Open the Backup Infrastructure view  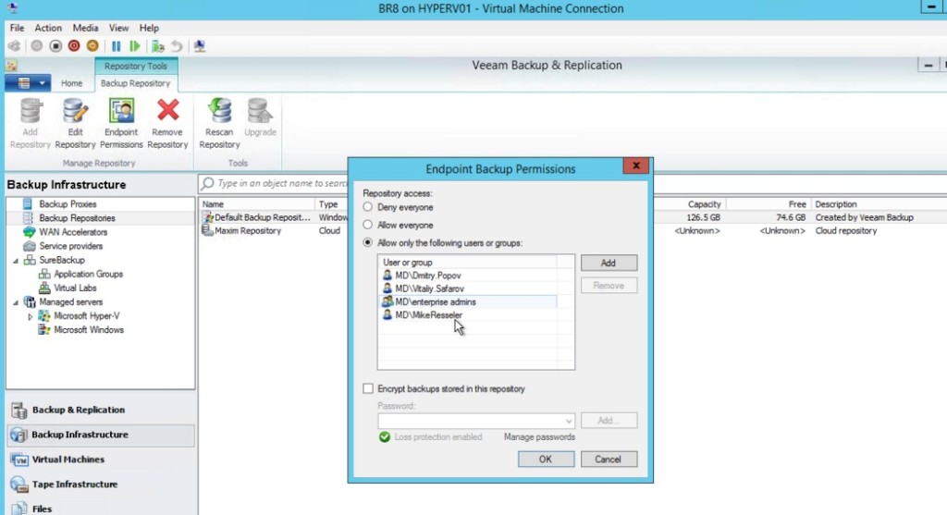(x=100, y=435)
